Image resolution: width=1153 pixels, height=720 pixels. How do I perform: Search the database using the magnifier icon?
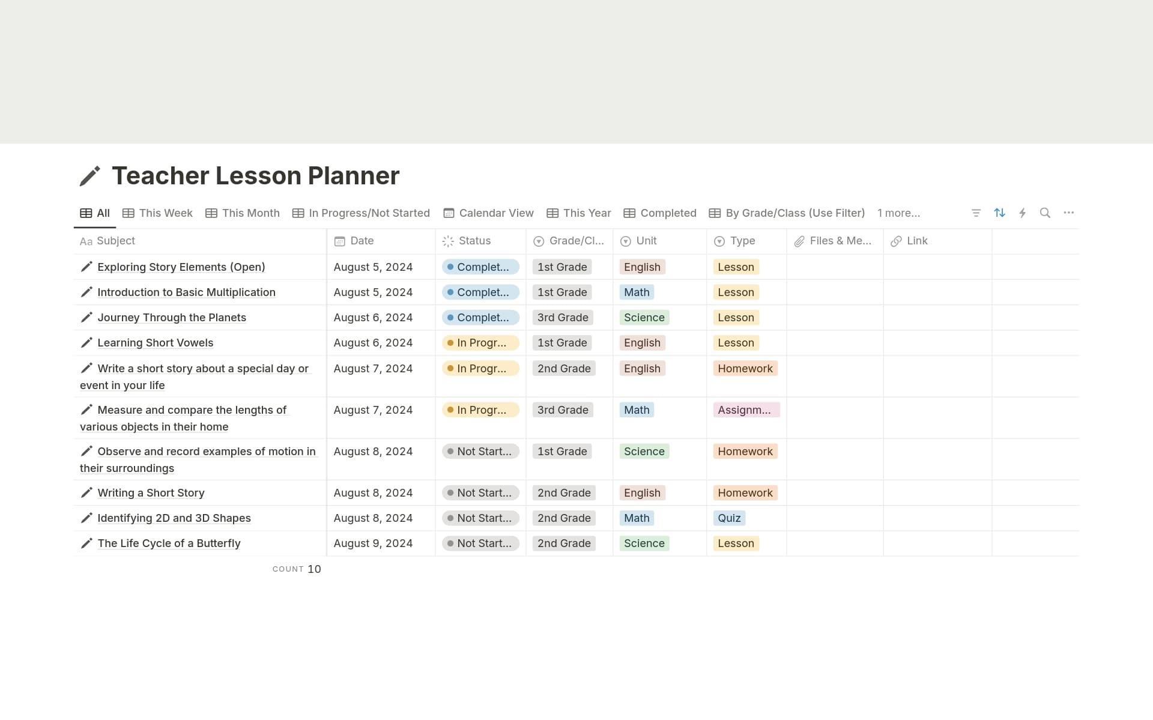[1046, 213]
